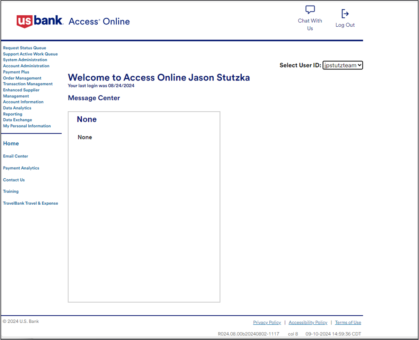Open Enhanced Supplier Management
This screenshot has height=340, width=419.
point(21,93)
